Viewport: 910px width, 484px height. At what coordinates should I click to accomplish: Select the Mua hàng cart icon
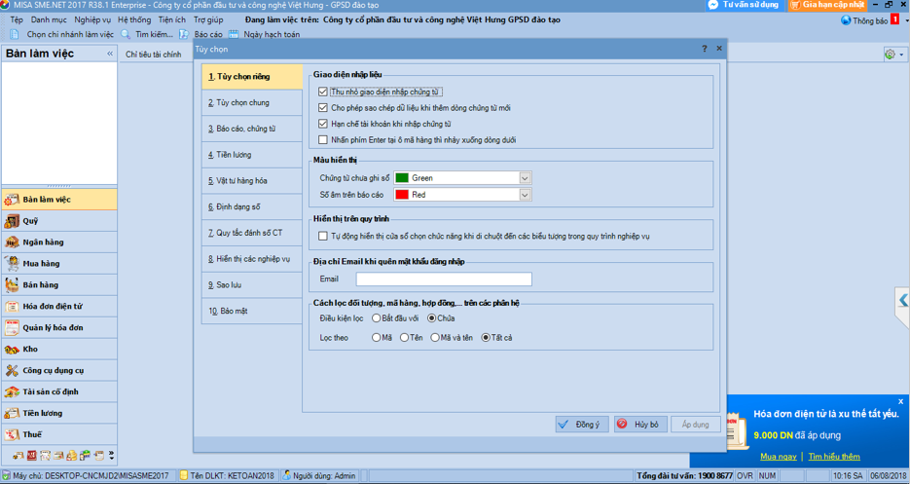[12, 264]
